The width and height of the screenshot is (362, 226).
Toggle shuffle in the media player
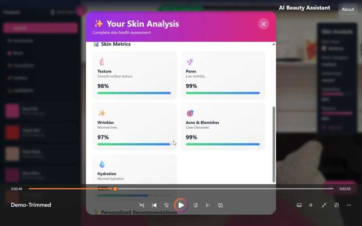(142, 205)
